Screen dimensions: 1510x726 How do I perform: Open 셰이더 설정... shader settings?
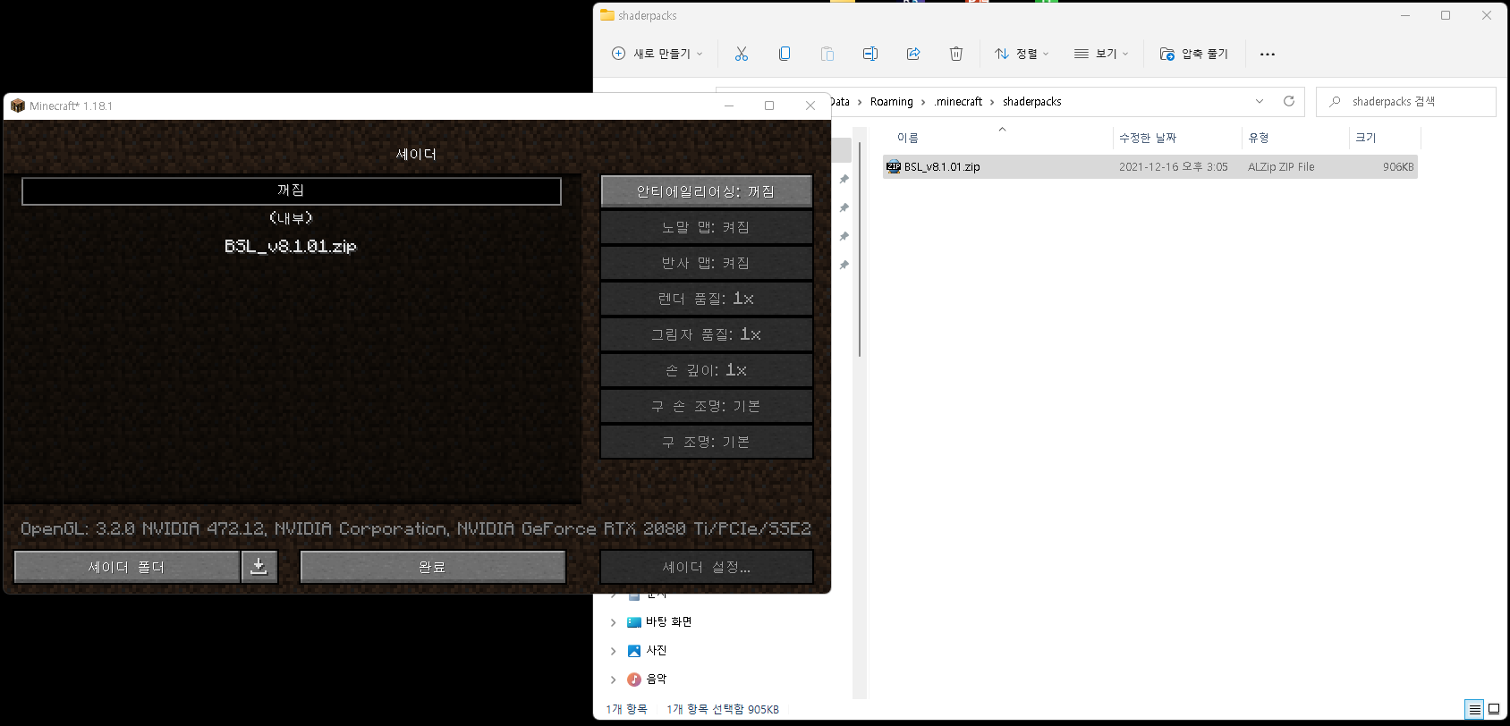(707, 567)
